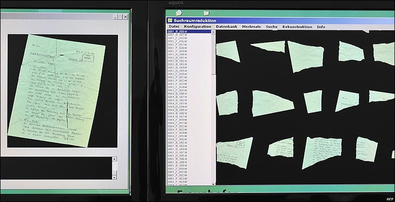Maximize the reconstructed letter window
Screen dimensions: 395x202
(120, 17)
